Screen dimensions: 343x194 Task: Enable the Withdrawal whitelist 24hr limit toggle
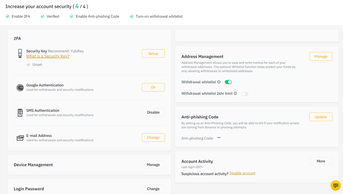pos(245,94)
